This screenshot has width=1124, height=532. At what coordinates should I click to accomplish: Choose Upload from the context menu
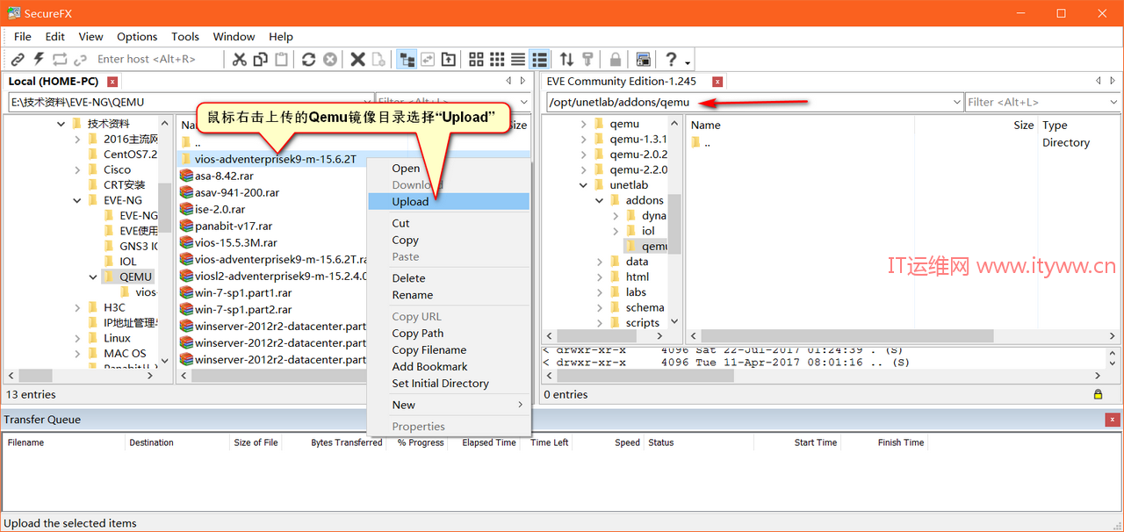448,202
